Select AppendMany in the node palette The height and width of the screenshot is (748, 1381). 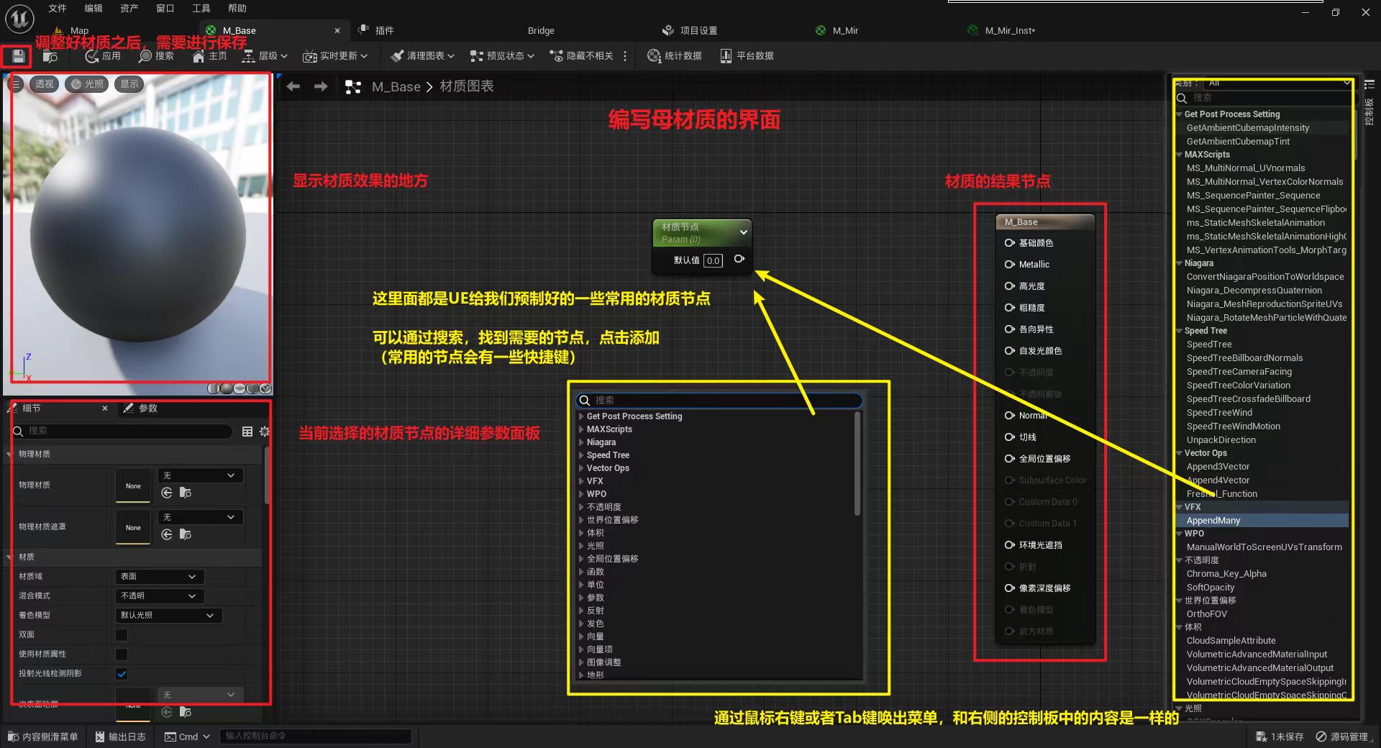coord(1213,520)
